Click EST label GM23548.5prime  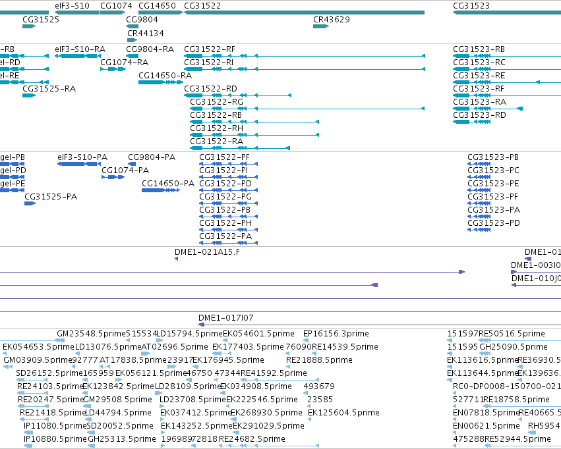pos(91,334)
